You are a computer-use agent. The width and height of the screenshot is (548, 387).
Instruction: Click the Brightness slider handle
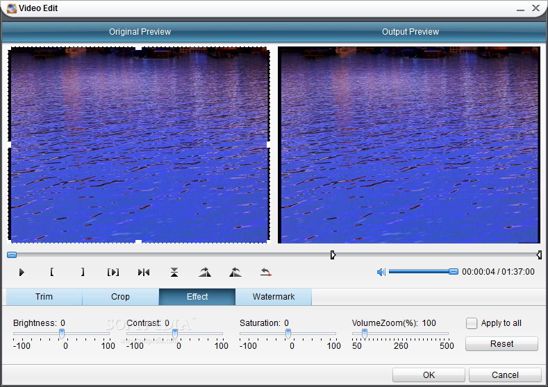tap(62, 334)
